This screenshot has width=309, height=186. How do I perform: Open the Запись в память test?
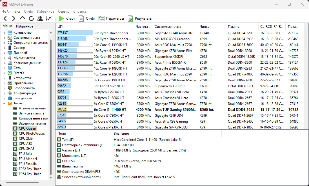[x=31, y=113]
